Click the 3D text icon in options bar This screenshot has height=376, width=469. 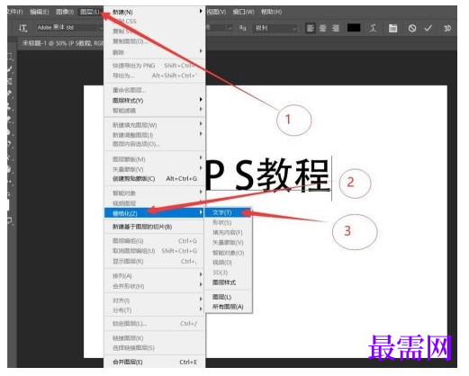pos(447,28)
